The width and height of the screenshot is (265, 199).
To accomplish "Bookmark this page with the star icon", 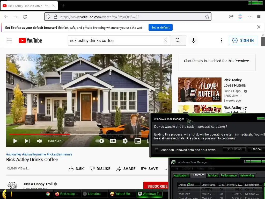I will point(207,17).
